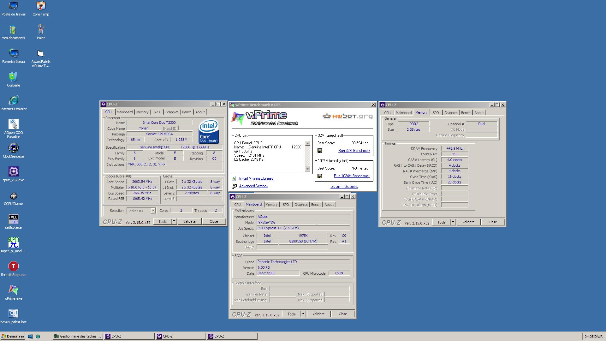This screenshot has width=606, height=341.
Task: Click Install Missing Libraries icon in wPrime
Action: (x=234, y=179)
